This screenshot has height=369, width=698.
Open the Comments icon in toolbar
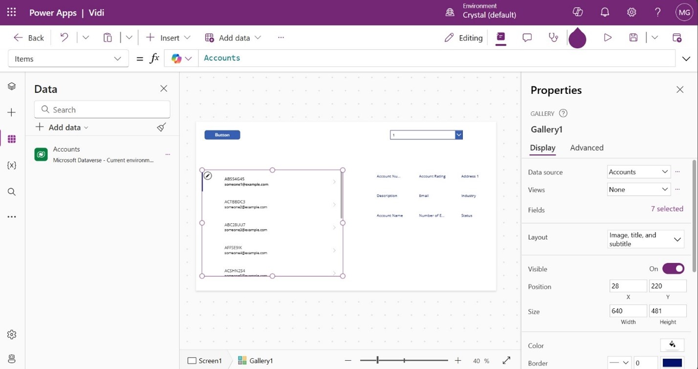[x=527, y=38]
